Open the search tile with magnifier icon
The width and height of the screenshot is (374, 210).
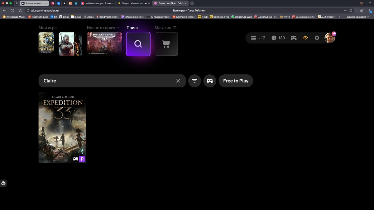tap(138, 44)
